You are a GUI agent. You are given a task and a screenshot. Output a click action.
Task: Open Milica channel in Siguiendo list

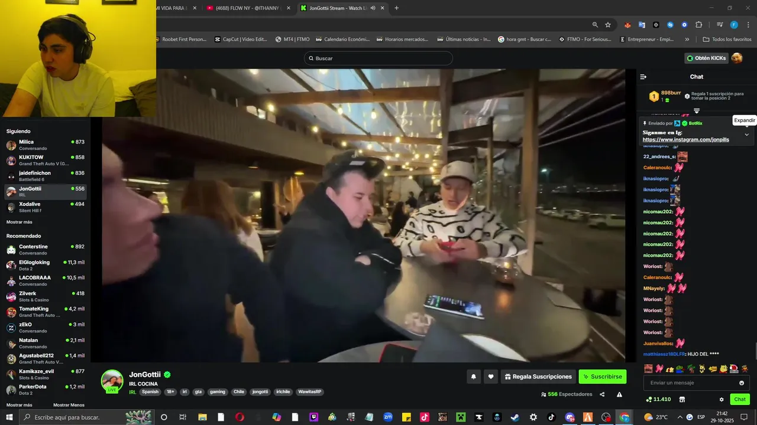point(46,145)
